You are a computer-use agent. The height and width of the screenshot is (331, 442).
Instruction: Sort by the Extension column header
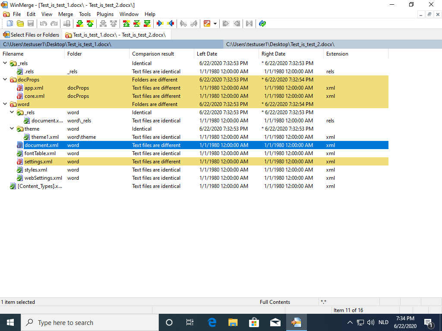click(356, 54)
